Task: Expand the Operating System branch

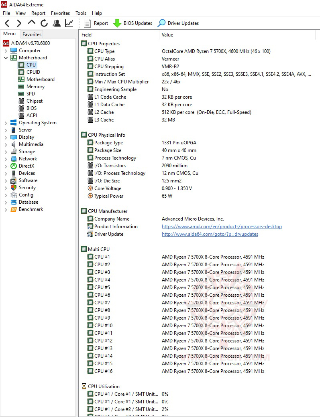Action: [x=6, y=123]
